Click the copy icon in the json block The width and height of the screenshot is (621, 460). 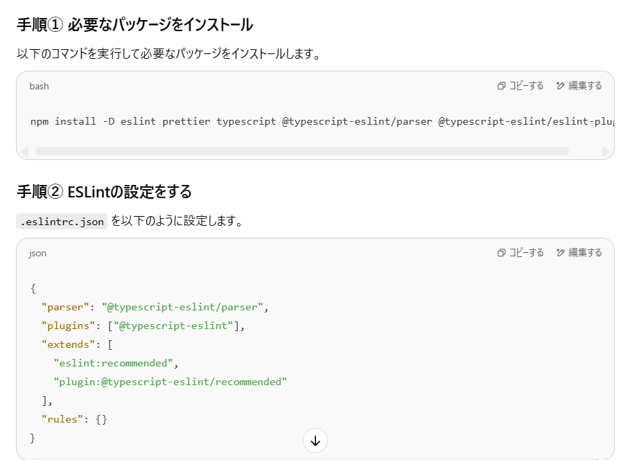(501, 253)
